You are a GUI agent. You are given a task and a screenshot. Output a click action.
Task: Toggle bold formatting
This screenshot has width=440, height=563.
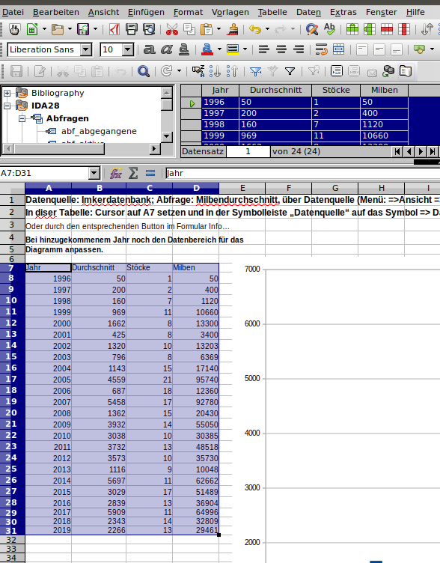(150, 49)
